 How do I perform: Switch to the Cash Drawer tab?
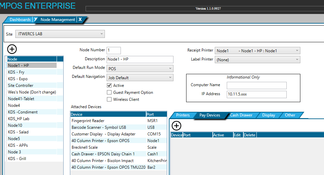[241, 115]
